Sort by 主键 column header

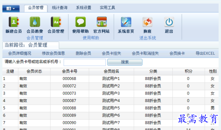10,71
